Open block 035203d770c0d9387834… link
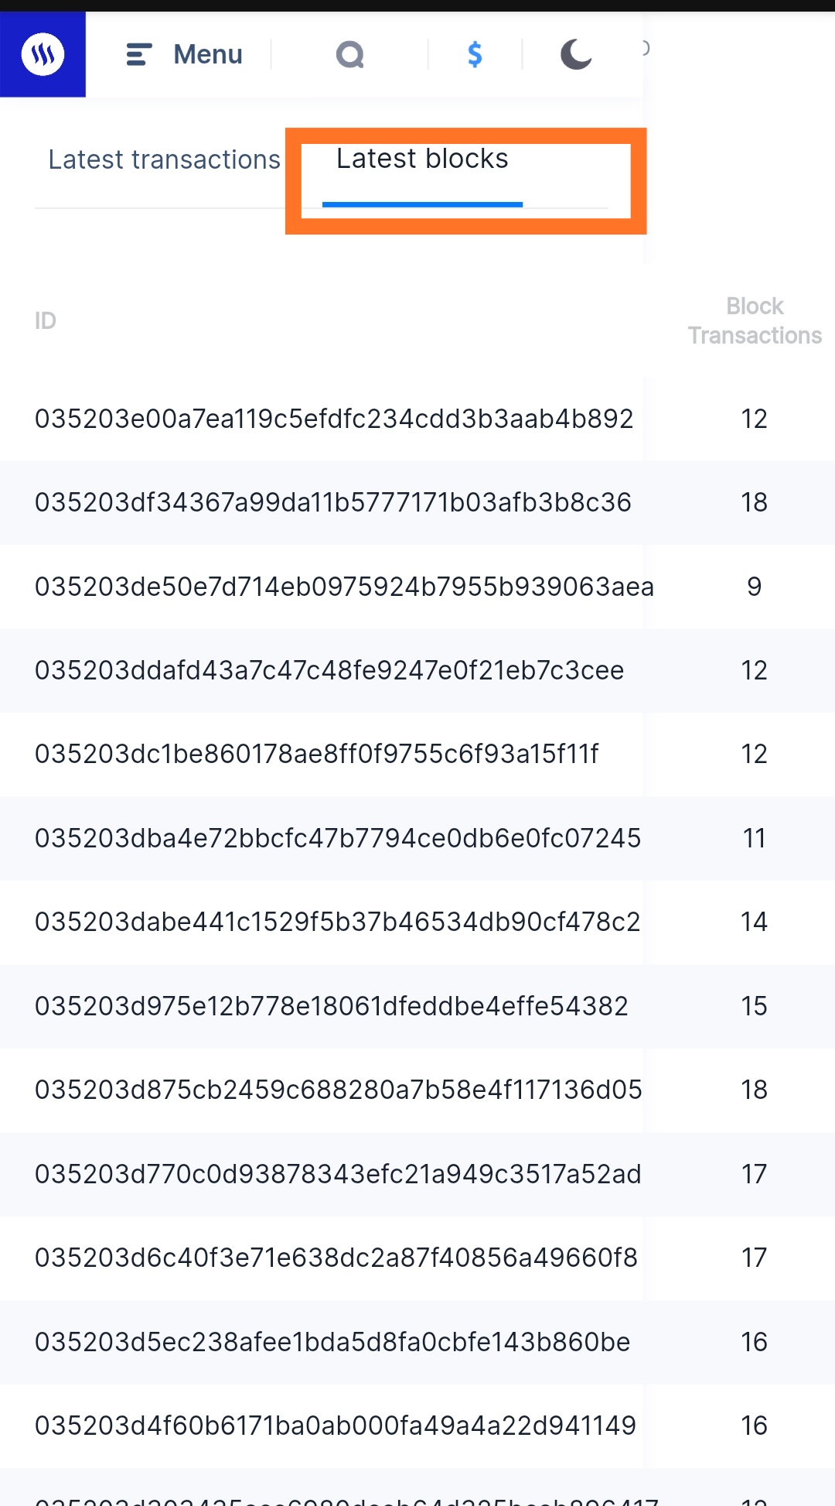The image size is (835, 1506). tap(338, 1174)
